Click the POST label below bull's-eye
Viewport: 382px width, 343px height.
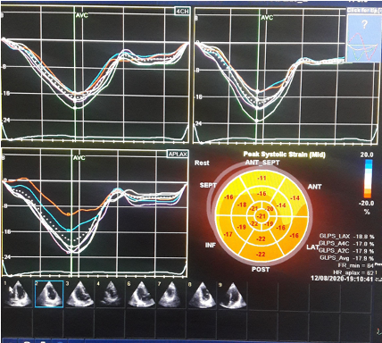click(261, 270)
